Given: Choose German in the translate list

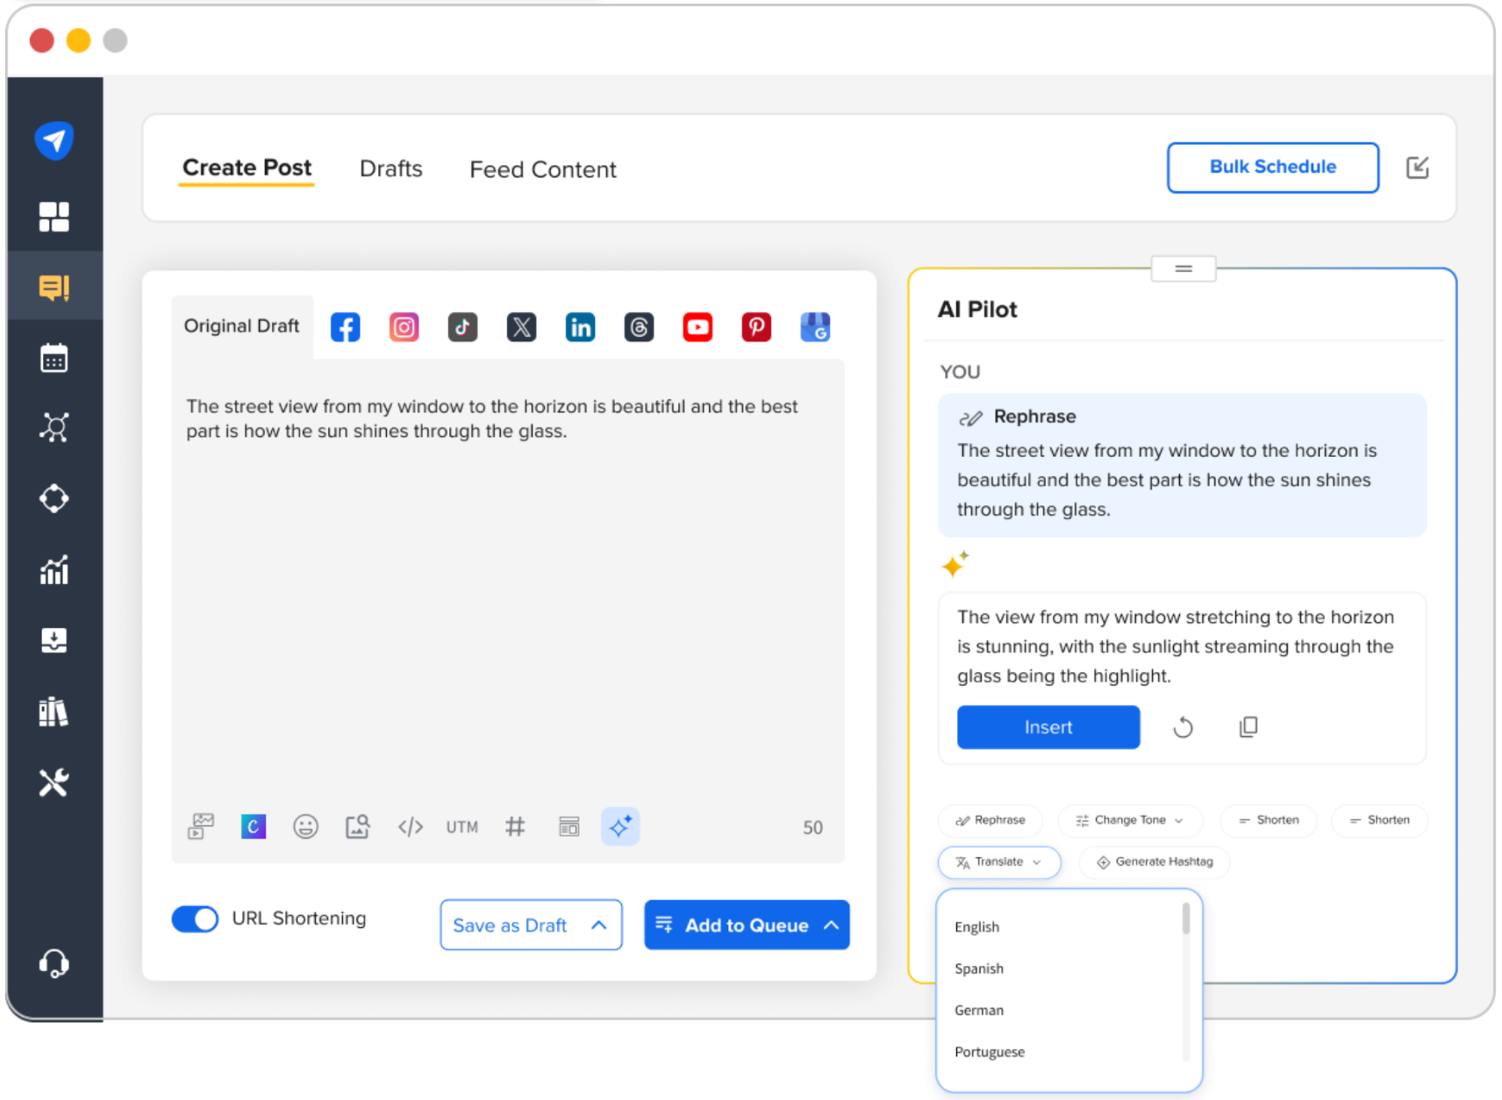Looking at the screenshot, I should (979, 1011).
